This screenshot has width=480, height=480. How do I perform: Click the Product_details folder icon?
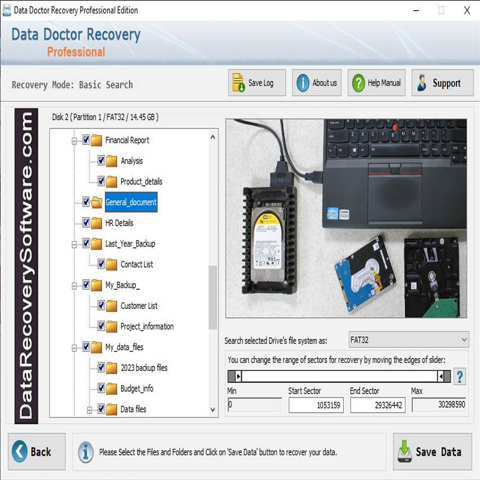[x=112, y=182]
